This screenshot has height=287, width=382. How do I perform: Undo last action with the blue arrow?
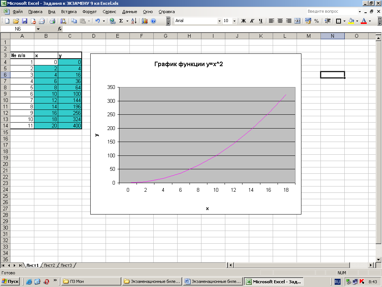point(98,21)
